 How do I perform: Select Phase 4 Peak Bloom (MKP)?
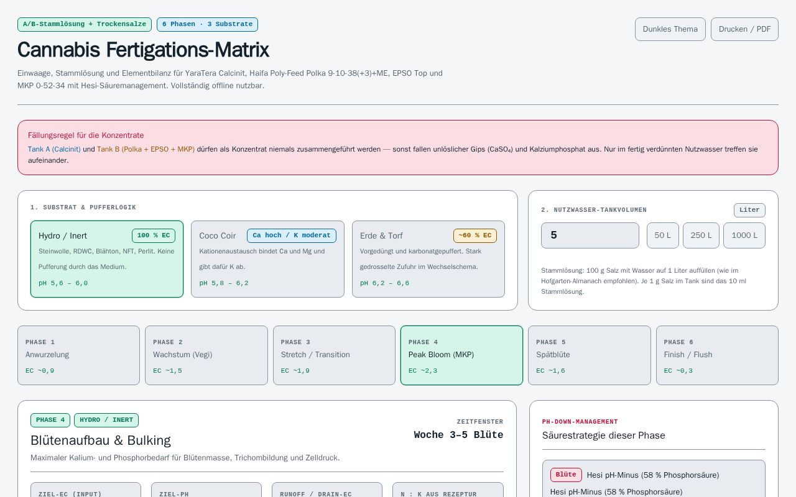pos(462,355)
